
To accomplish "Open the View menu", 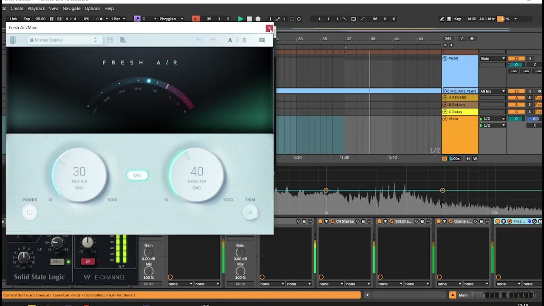I will click(54, 8).
